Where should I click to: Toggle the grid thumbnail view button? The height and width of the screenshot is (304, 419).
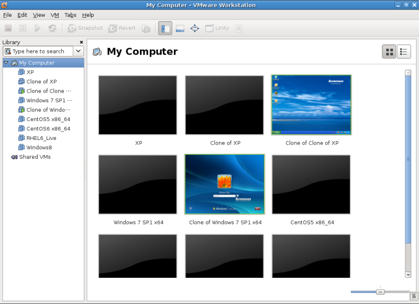[x=389, y=51]
